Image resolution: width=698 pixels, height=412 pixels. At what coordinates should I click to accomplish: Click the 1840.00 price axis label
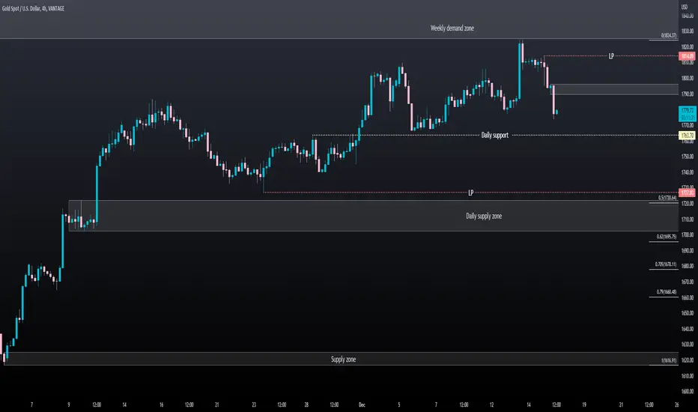[688, 16]
